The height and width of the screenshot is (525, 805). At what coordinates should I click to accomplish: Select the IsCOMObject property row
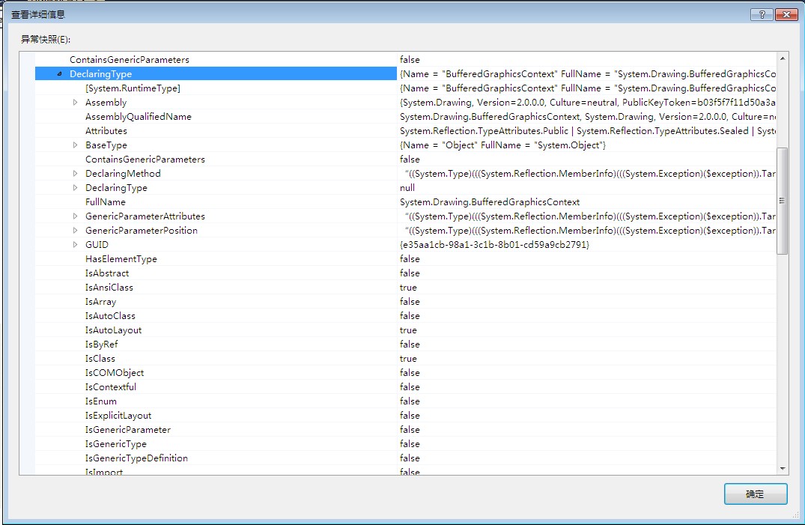click(114, 373)
